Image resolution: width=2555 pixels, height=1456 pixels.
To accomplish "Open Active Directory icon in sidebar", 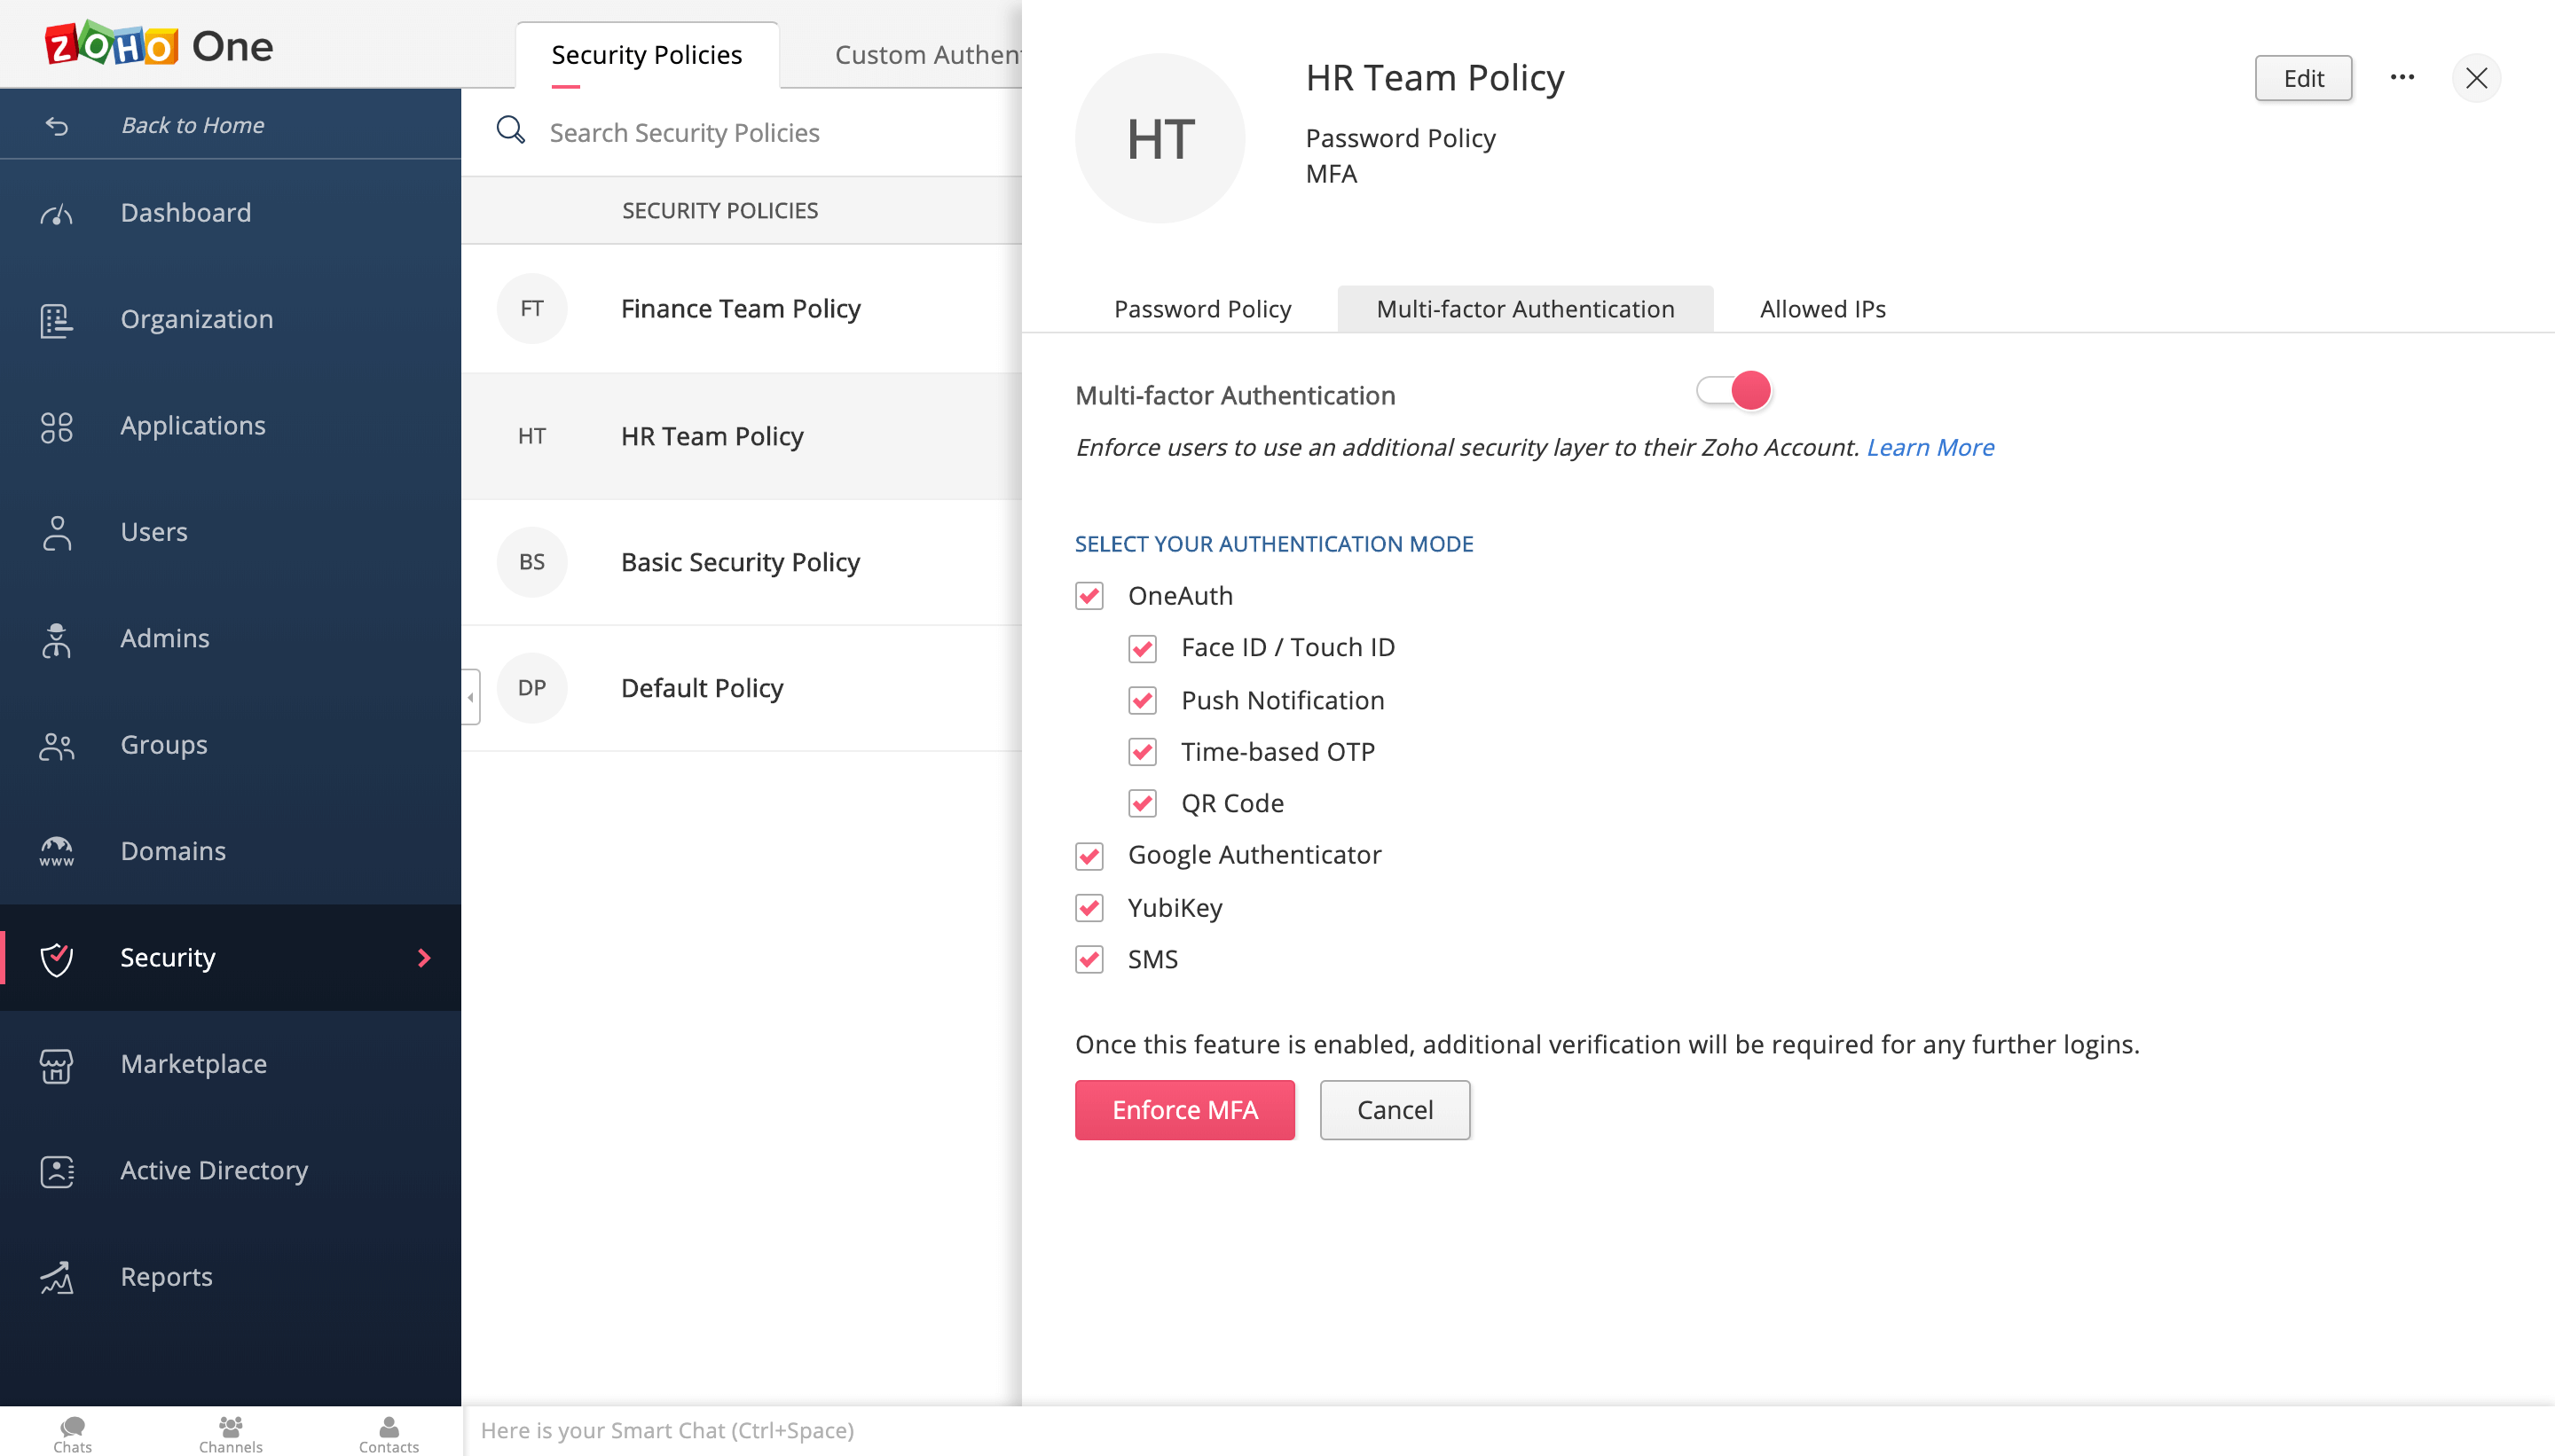I will [x=56, y=1171].
